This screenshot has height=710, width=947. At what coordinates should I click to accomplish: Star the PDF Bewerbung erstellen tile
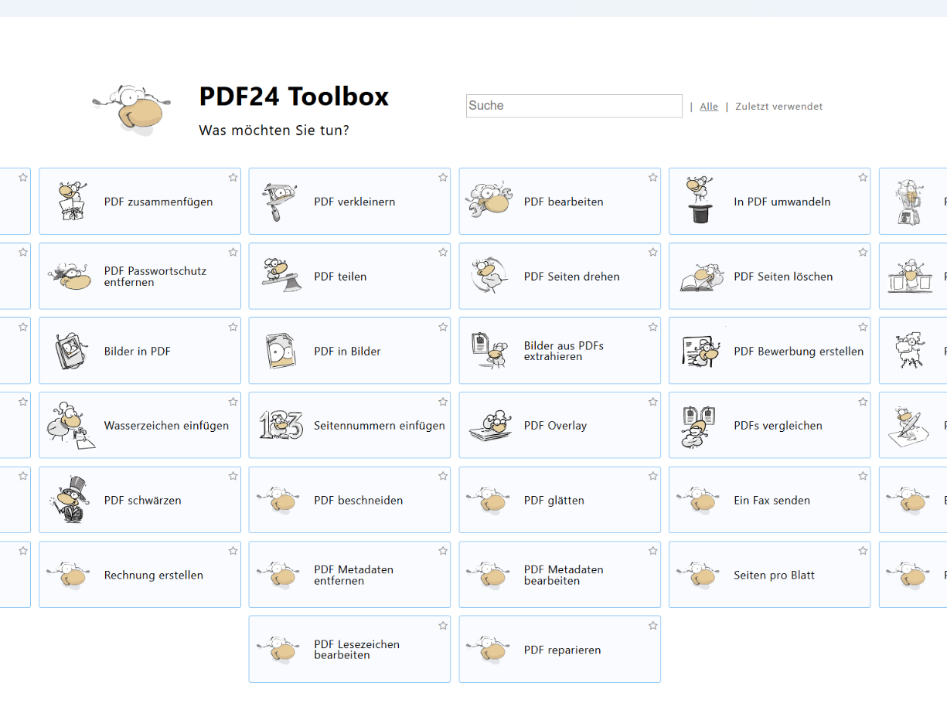pyautogui.click(x=863, y=327)
